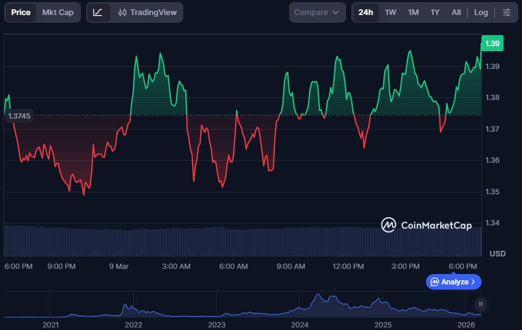Viewport: 522px width, 330px height.
Task: Change the time range to 1W
Action: (391, 12)
